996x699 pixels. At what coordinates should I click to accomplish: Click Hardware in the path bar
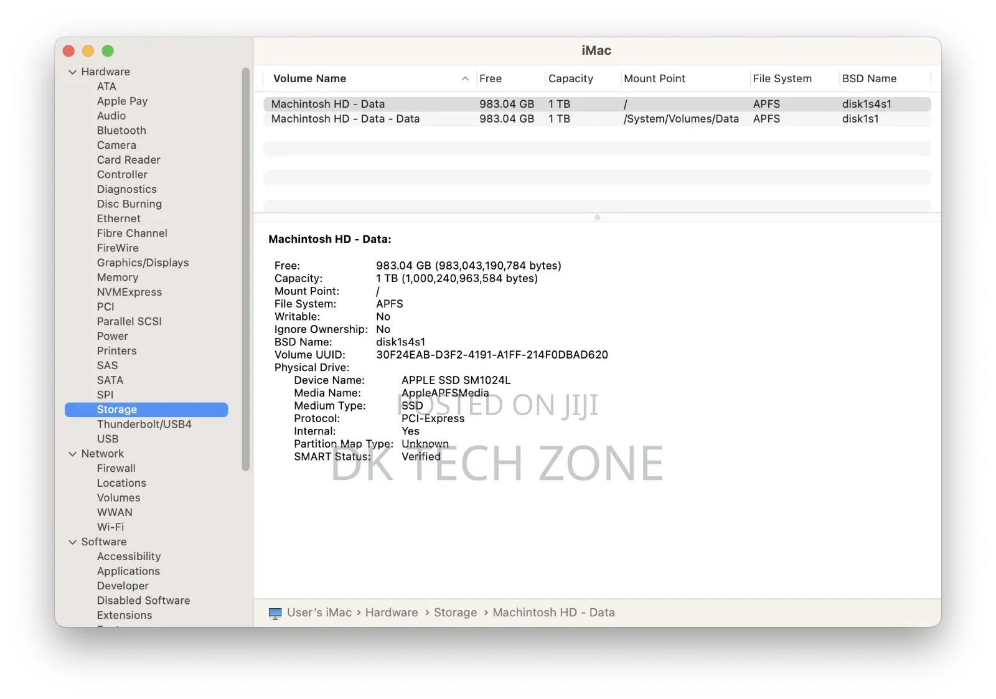click(x=392, y=613)
